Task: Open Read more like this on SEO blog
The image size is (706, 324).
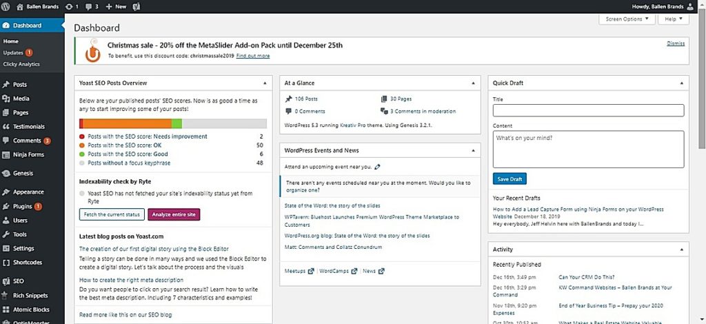Action: [125, 315]
